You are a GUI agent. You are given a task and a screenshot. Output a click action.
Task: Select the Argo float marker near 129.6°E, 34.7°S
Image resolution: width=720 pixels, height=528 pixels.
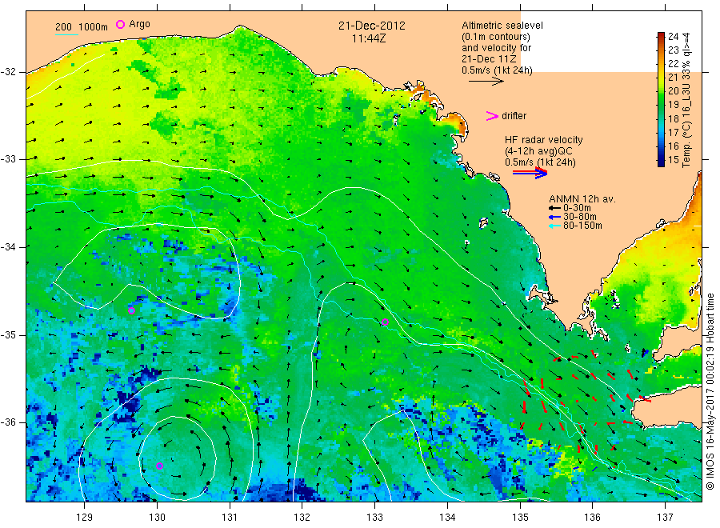coord(131,311)
